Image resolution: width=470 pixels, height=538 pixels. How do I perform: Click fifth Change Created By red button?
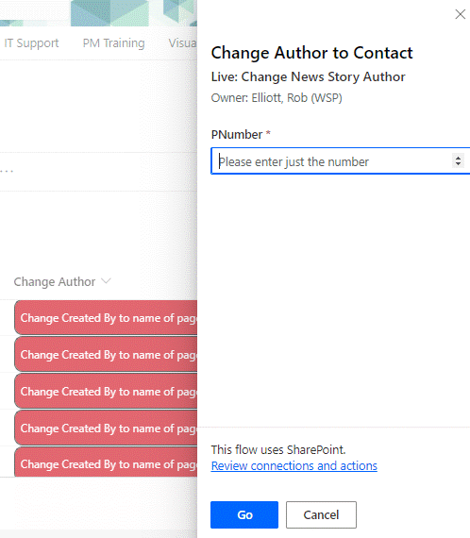106,462
